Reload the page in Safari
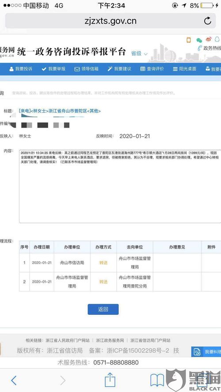The width and height of the screenshot is (221, 392). (207, 21)
